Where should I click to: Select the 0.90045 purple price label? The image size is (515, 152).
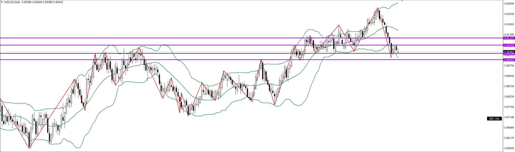(509, 60)
